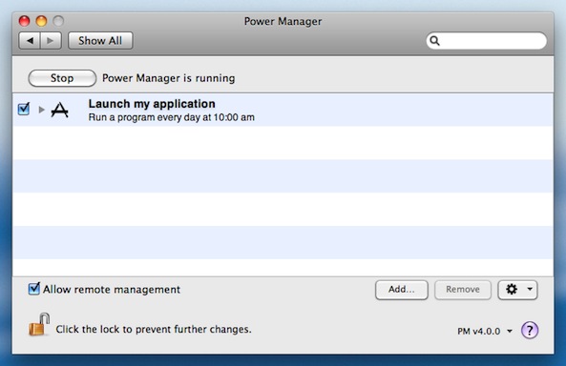Click the Add... button
566x366 pixels.
402,290
